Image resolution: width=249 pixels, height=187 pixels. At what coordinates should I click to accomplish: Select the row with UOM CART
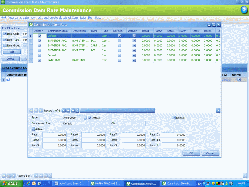coord(124,46)
